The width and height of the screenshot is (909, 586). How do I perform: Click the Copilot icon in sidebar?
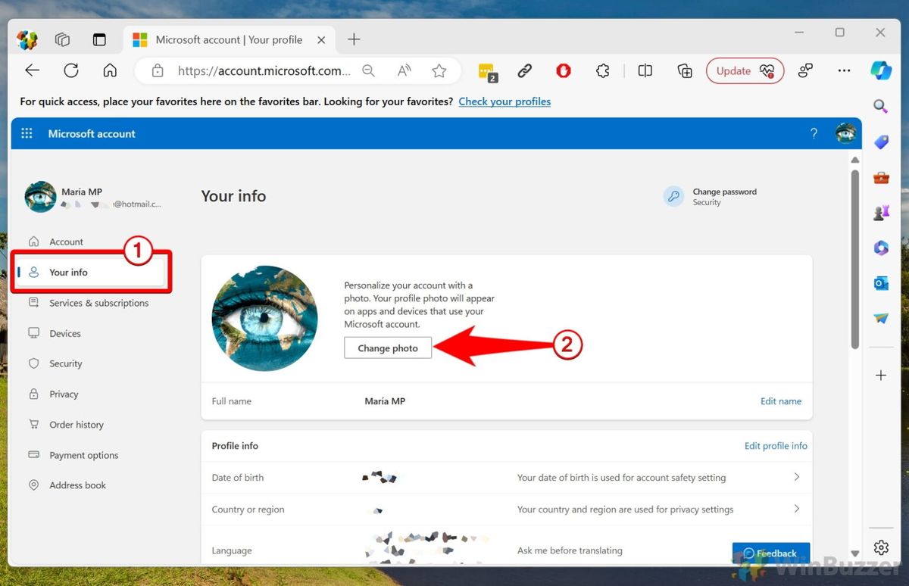(881, 70)
